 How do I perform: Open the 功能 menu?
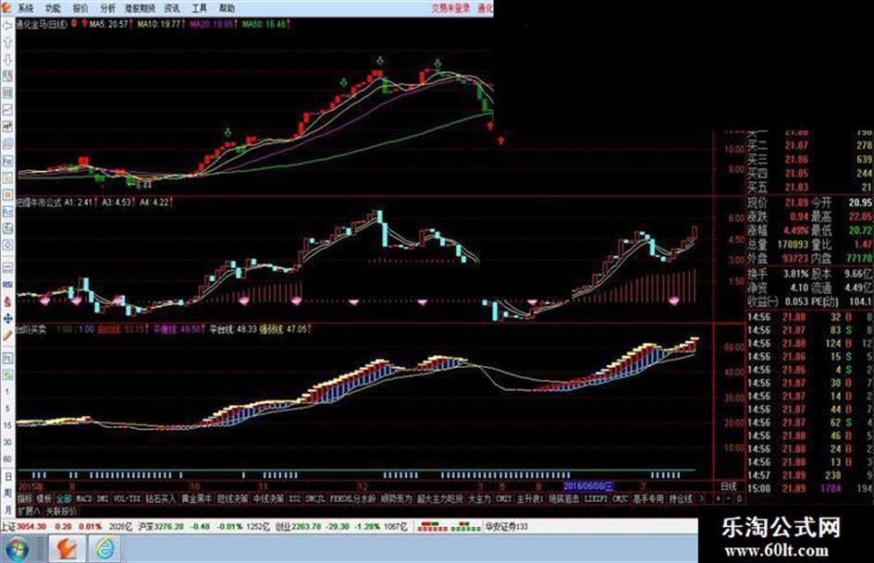click(x=53, y=7)
